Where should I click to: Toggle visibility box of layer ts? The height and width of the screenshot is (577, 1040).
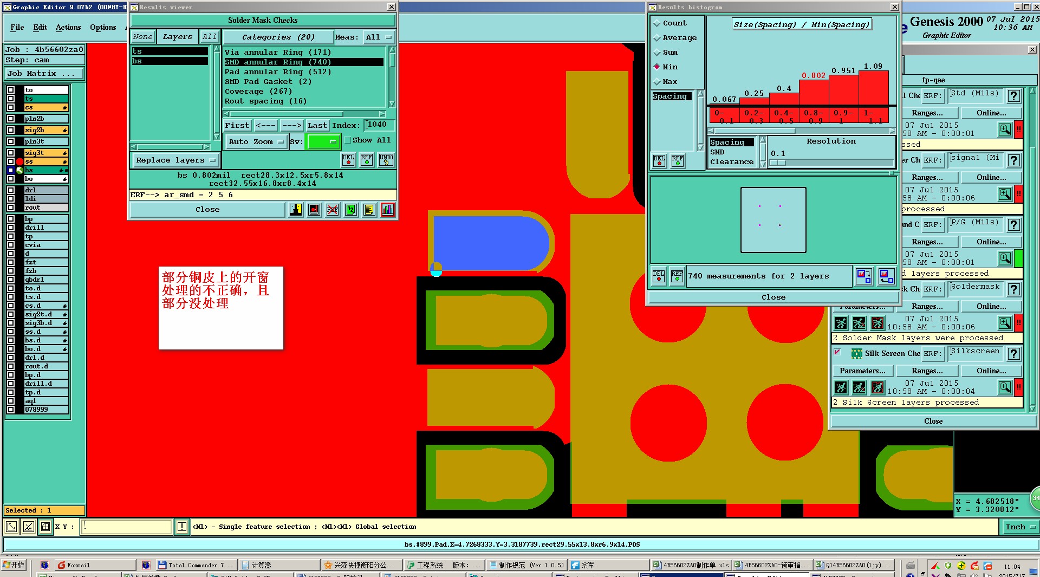click(x=11, y=99)
